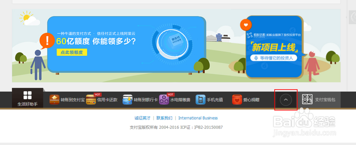
Task: Click the red 爱心捐赠 heart icon
Action: click(x=237, y=100)
